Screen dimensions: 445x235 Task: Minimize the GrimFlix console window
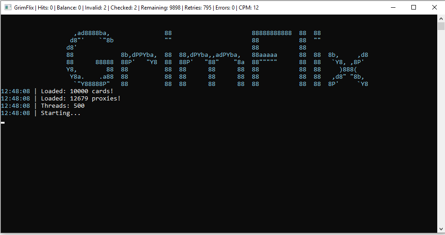click(x=393, y=8)
